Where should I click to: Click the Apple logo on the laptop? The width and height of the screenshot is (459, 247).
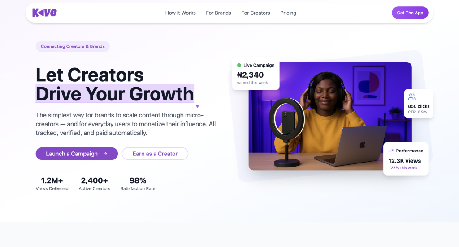pos(362,144)
